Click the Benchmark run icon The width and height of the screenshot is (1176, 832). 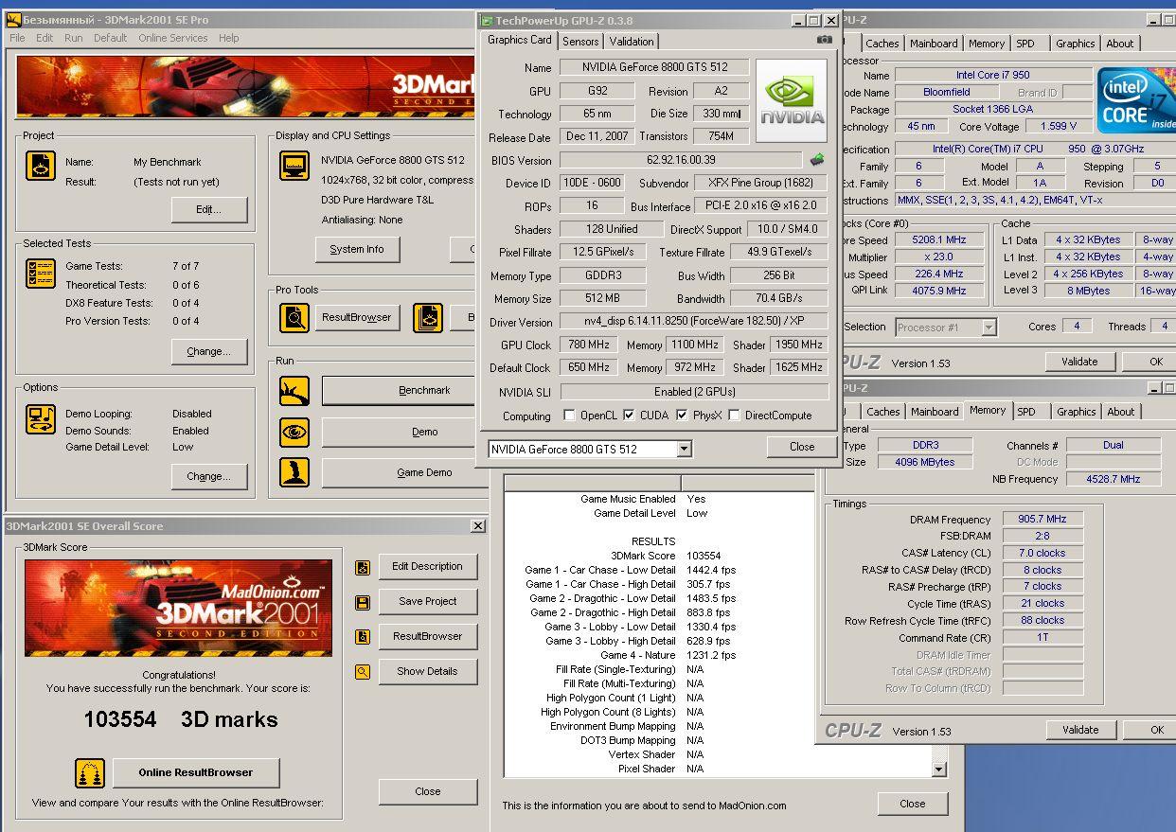[x=294, y=390]
